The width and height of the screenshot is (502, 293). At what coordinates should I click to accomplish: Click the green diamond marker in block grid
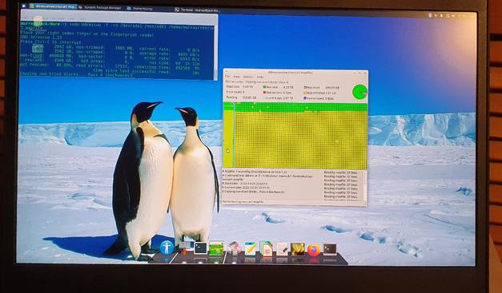point(336,141)
